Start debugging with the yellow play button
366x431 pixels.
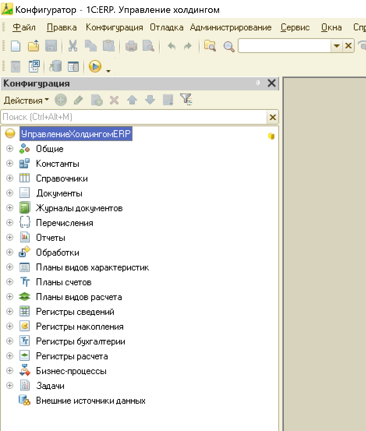95,67
